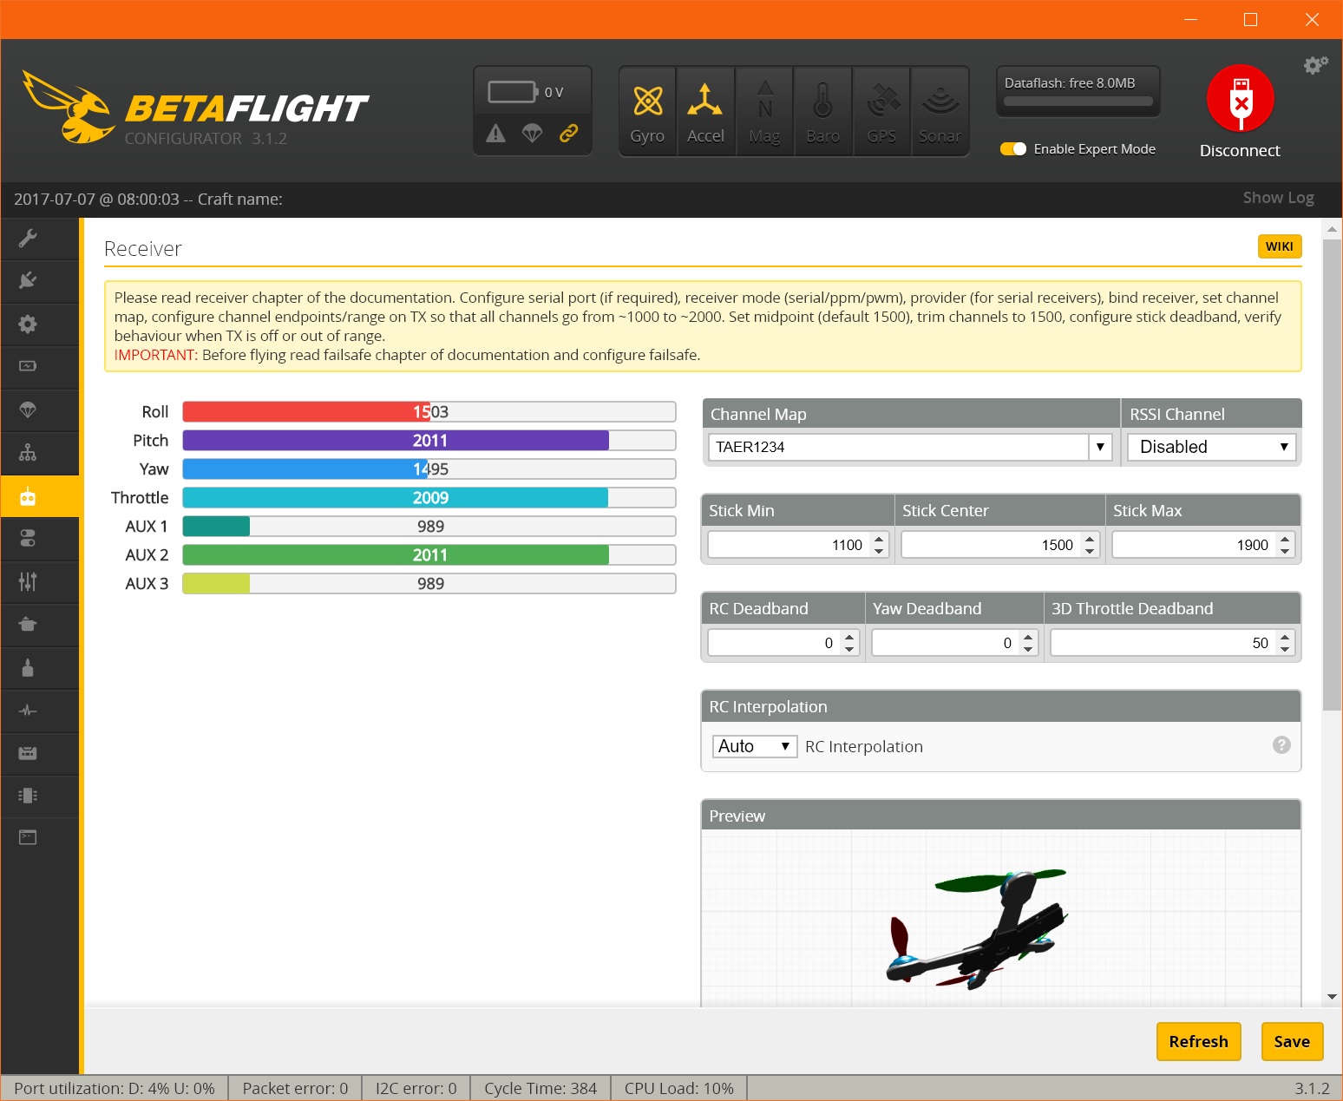Increase 3D Throttle Deadband value
This screenshot has height=1101, width=1343.
click(x=1285, y=637)
